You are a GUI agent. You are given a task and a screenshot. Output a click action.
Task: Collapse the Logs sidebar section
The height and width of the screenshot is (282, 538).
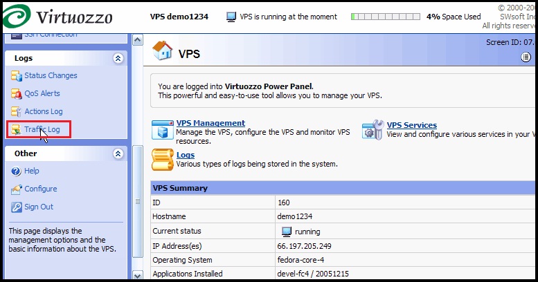coord(118,59)
